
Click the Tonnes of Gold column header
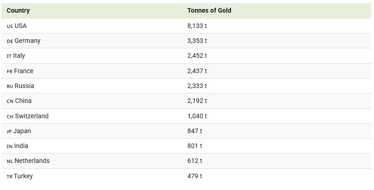point(209,10)
